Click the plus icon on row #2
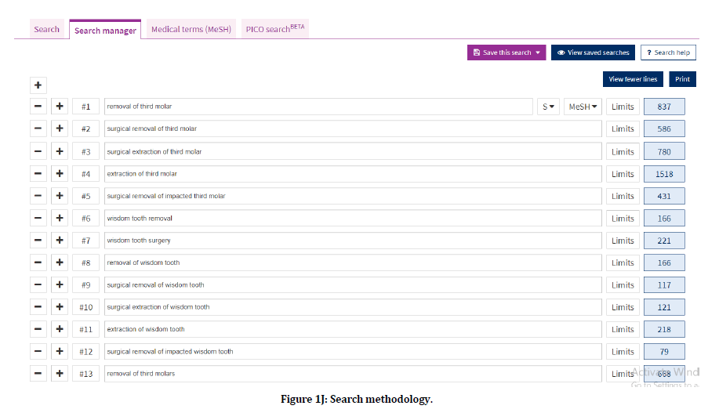719x420 pixels. coord(60,129)
